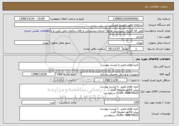Click the جزئیات اطلاعات نیاز header title
Screen dimensions: 179x126
(156, 7)
